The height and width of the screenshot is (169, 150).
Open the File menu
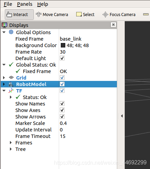click(8, 4)
